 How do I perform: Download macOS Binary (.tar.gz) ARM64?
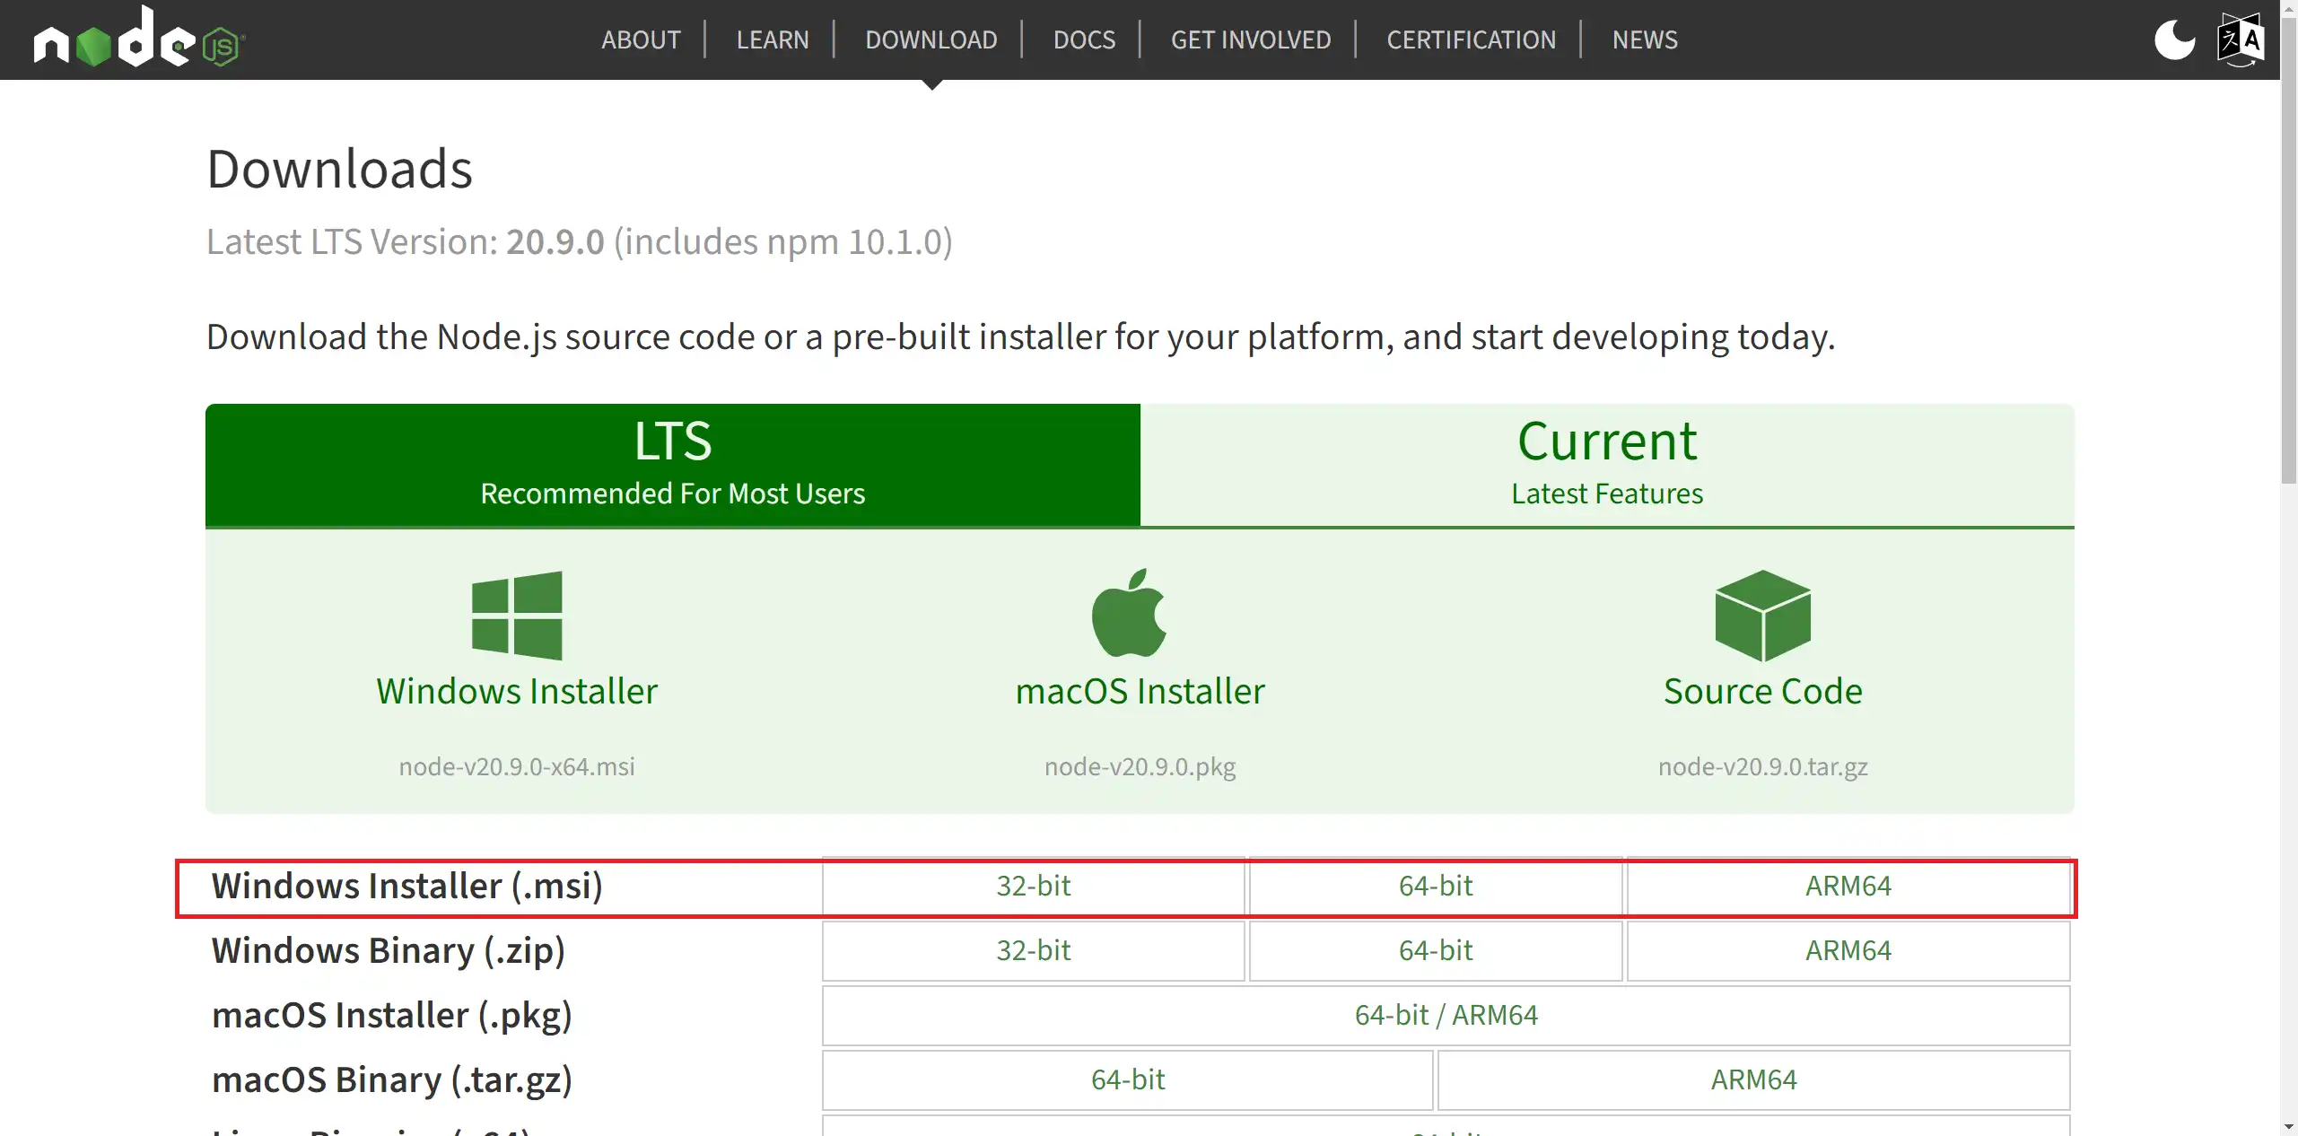1754,1079
